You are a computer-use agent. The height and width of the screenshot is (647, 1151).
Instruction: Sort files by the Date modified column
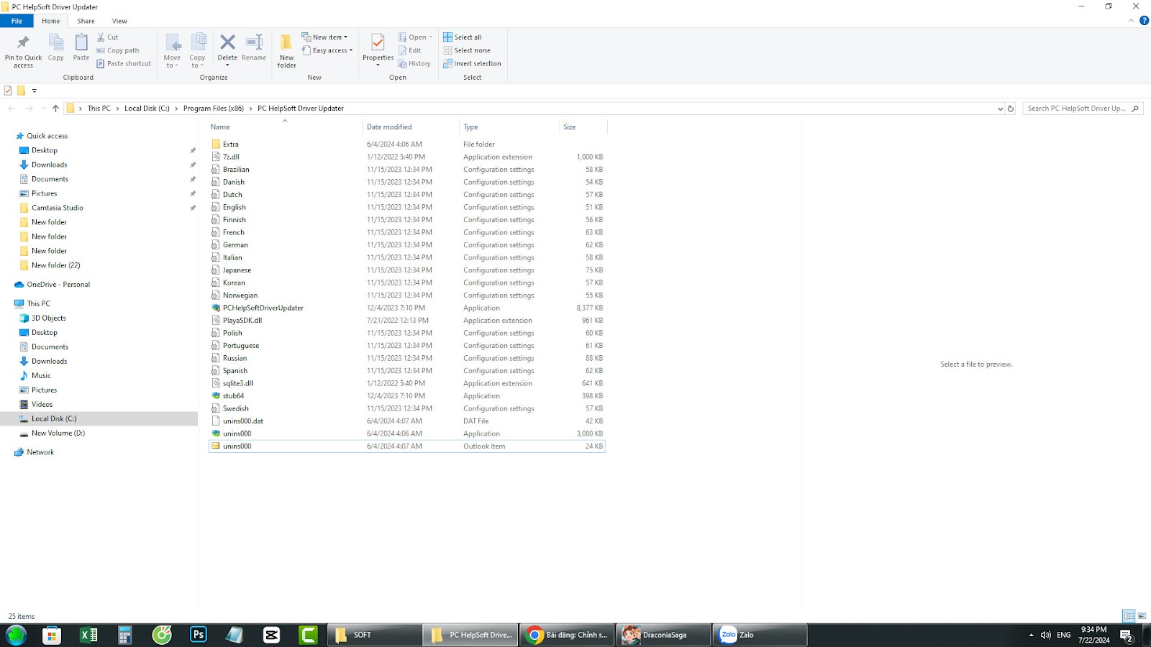(411, 127)
